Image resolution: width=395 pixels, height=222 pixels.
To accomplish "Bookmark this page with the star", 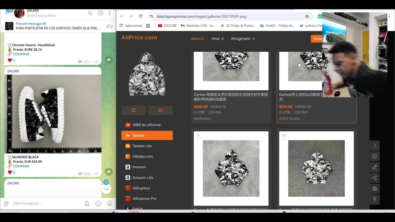I will (x=307, y=16).
